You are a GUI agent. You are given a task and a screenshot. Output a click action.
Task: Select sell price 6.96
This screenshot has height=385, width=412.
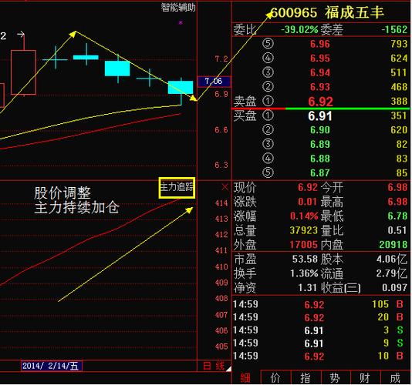point(319,44)
